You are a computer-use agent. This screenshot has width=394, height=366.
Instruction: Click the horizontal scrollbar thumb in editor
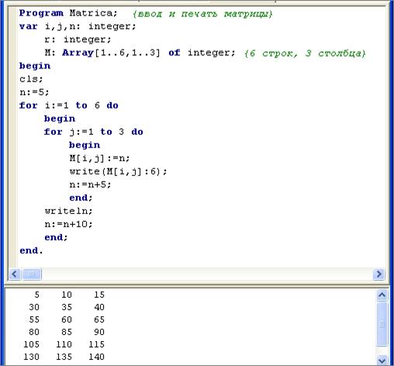(x=31, y=274)
